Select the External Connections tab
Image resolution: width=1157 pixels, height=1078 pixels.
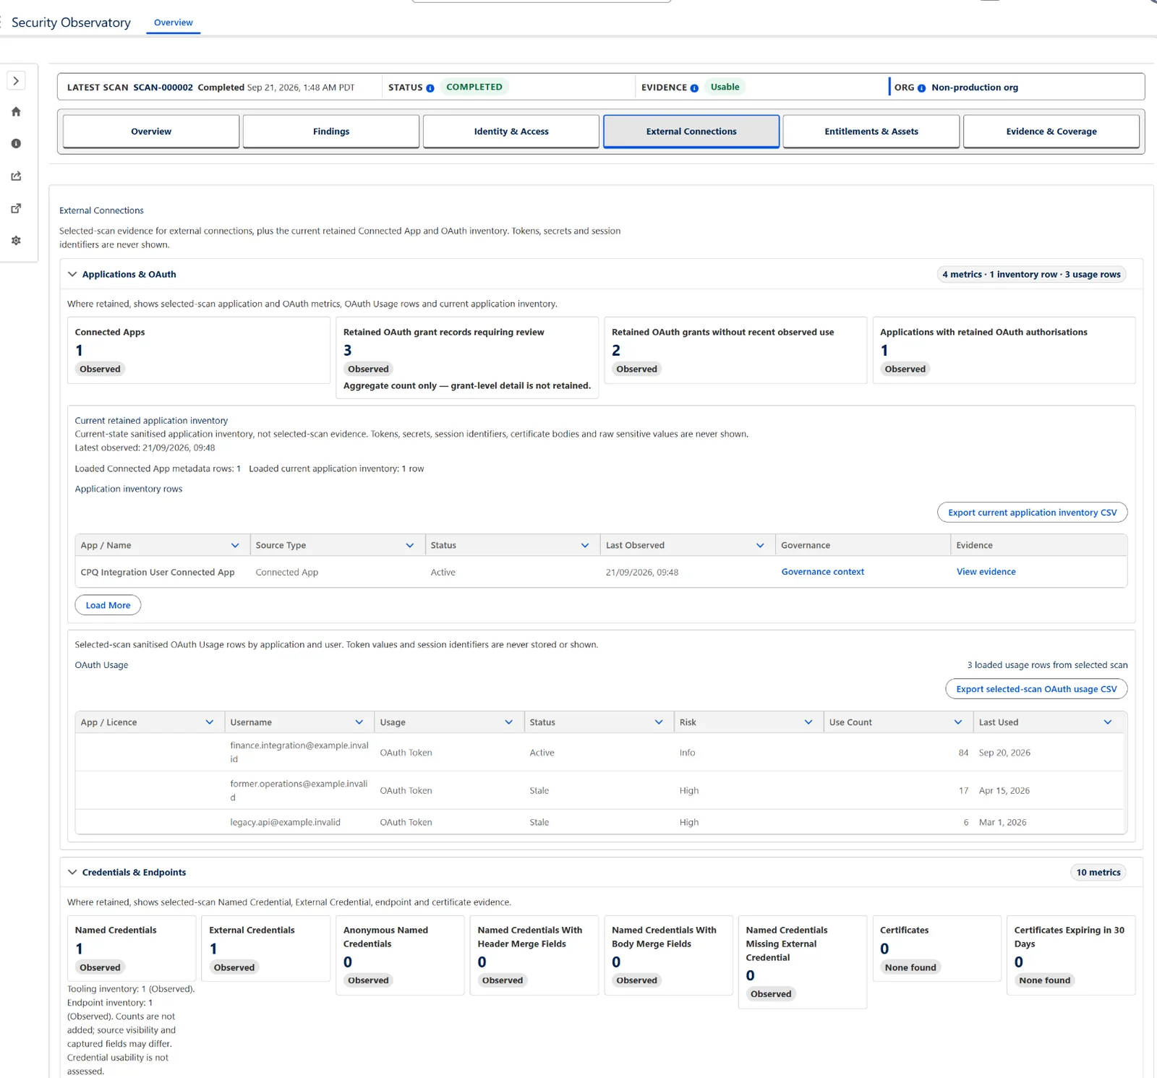point(691,132)
